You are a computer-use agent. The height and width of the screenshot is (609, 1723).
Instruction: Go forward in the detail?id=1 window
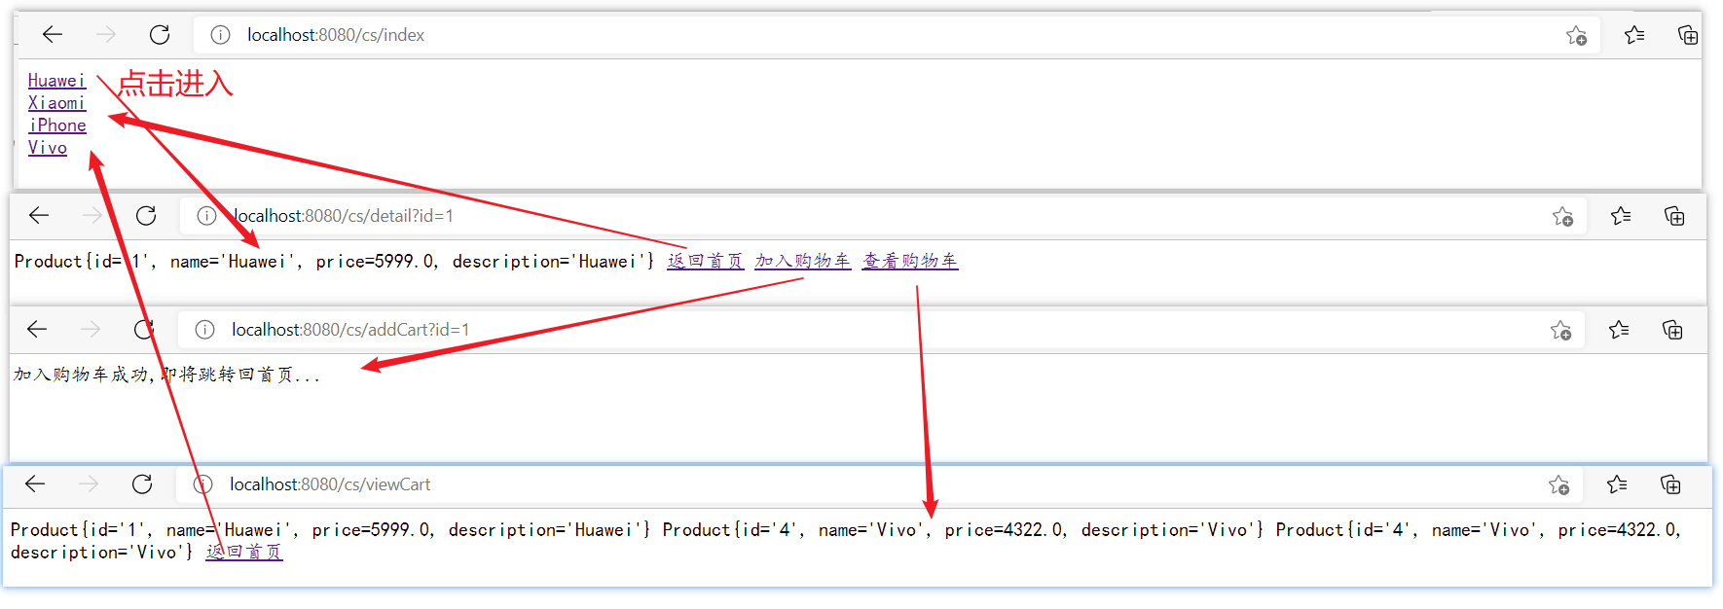[x=92, y=216]
